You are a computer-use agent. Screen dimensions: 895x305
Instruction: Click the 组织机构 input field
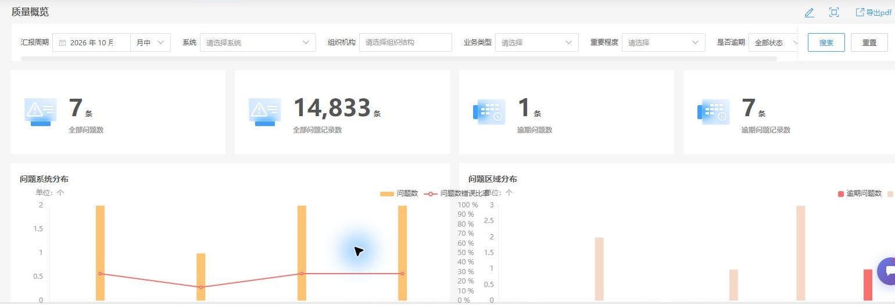click(x=406, y=42)
